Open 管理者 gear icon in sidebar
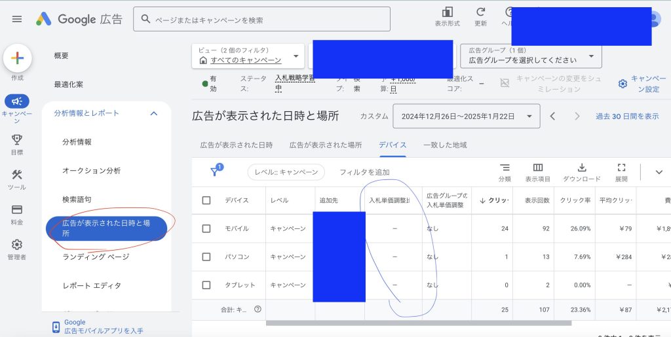671x337 pixels. [17, 245]
